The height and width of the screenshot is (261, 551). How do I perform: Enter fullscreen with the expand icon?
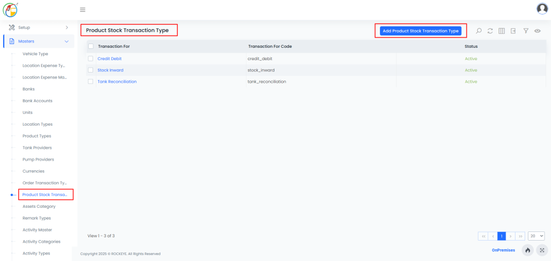(x=542, y=250)
